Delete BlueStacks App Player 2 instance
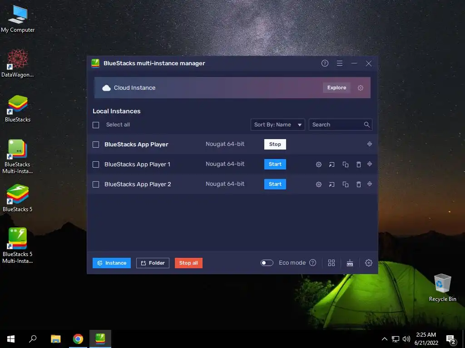The height and width of the screenshot is (348, 465). pyautogui.click(x=359, y=184)
